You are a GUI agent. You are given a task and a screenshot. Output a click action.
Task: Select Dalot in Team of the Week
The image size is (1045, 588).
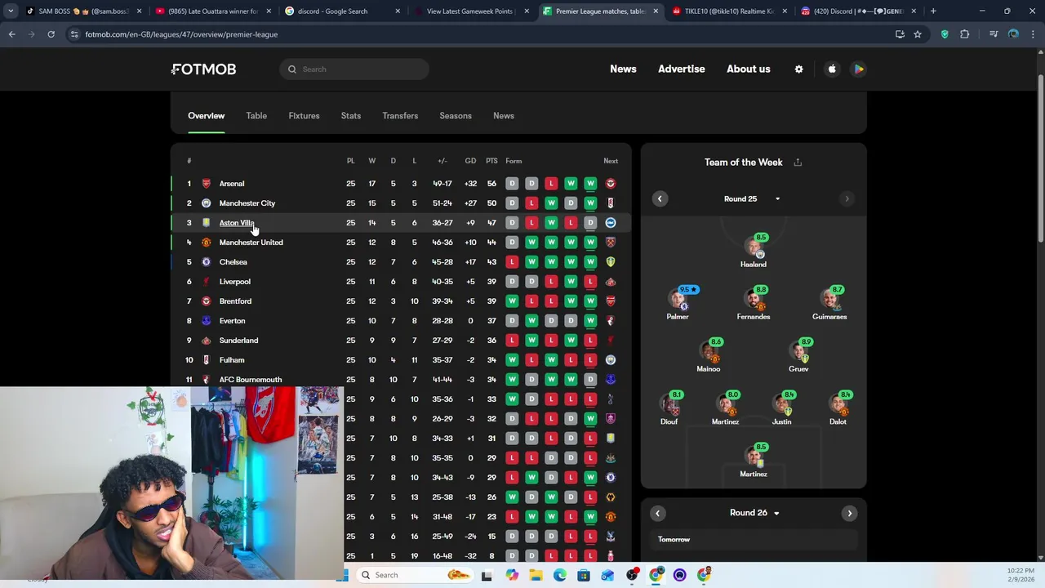(838, 409)
